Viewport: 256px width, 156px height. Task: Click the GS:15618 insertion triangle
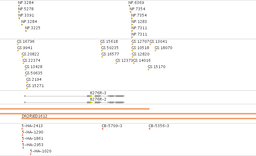(101, 45)
